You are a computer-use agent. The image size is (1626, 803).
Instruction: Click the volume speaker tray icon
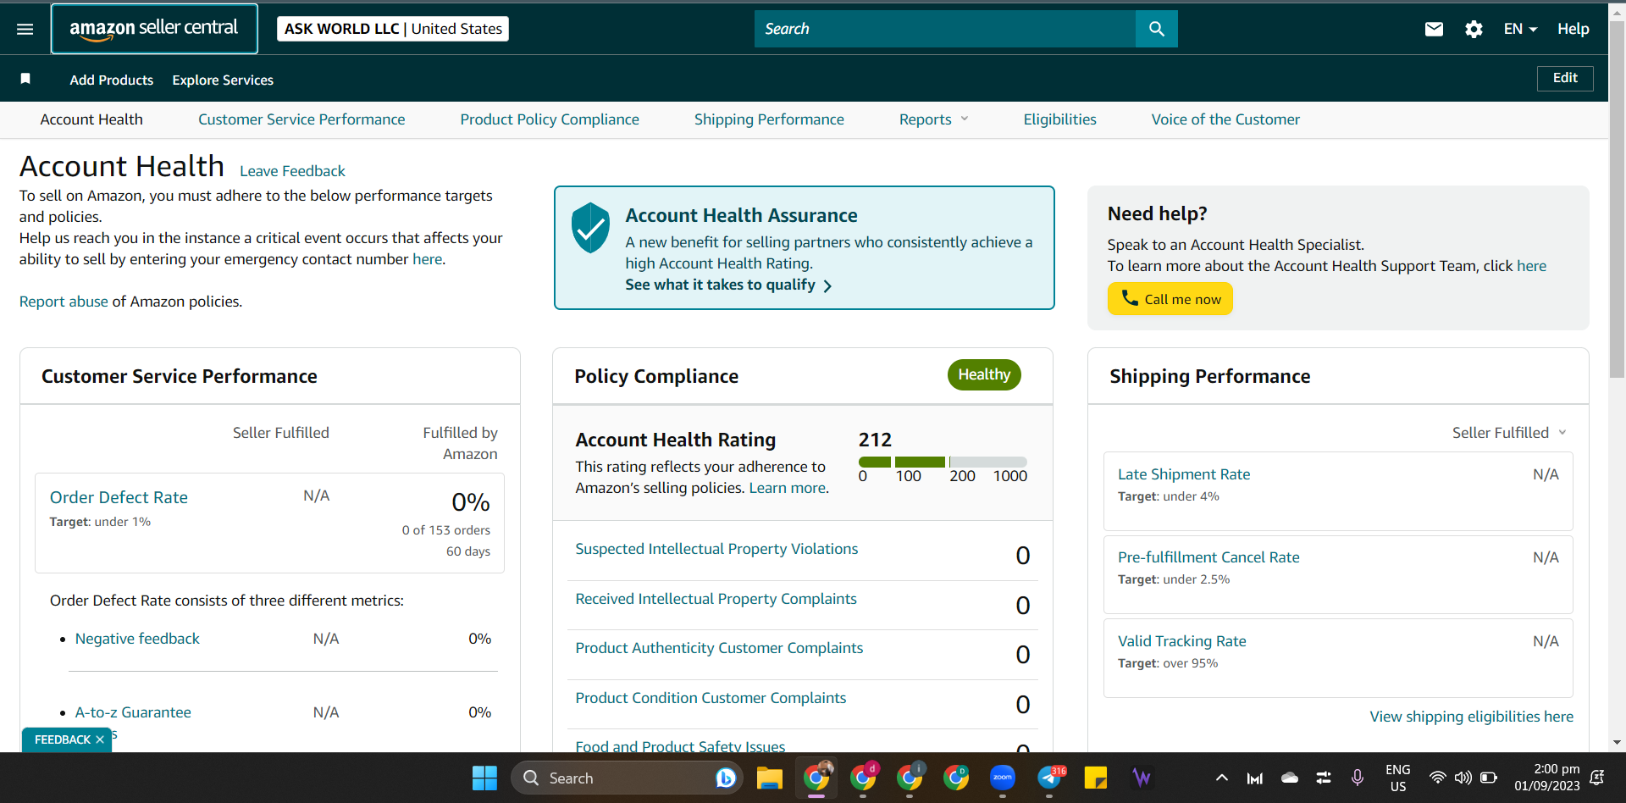[x=1463, y=778]
